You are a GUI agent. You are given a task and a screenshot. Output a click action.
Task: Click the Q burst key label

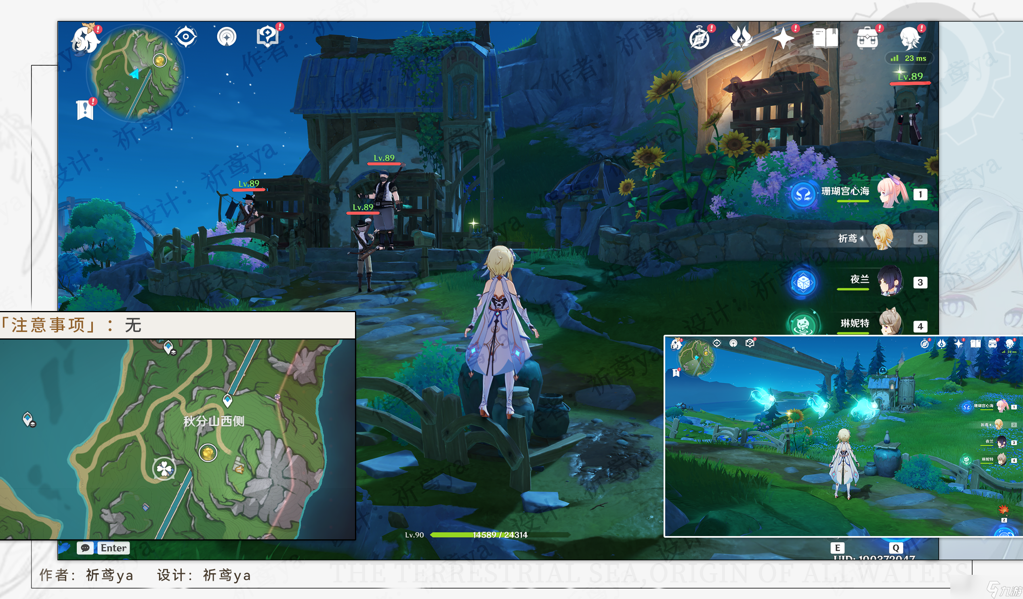895,548
